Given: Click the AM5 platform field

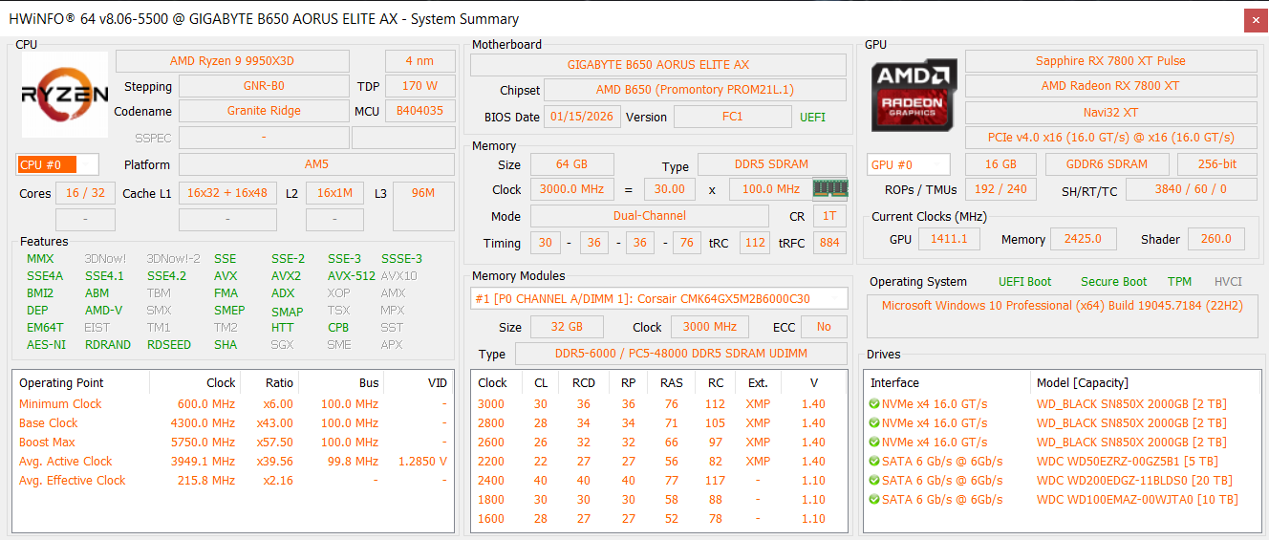Looking at the screenshot, I should tap(316, 164).
